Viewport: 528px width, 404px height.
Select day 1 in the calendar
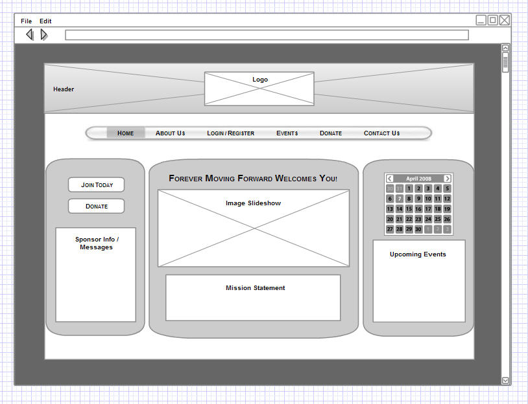409,188
